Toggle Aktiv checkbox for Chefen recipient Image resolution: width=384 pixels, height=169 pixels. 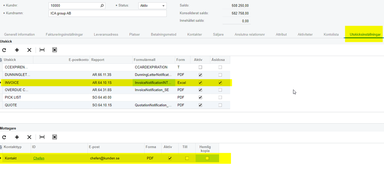170,158
